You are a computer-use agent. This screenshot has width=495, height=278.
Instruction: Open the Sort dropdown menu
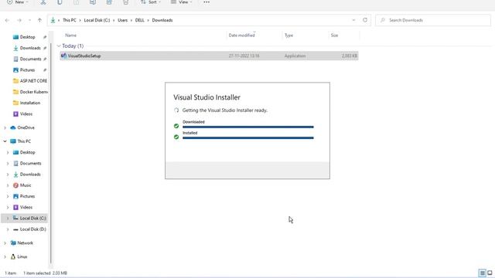tap(151, 2)
